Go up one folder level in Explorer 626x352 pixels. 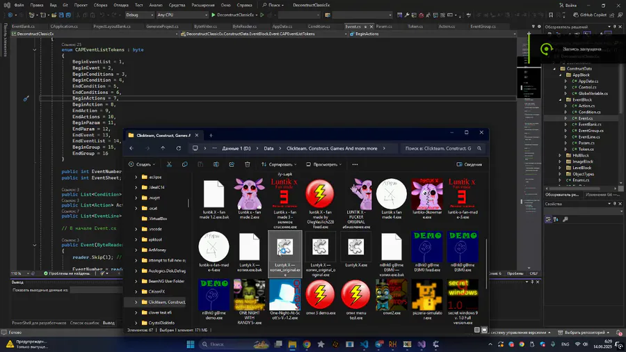pos(163,148)
